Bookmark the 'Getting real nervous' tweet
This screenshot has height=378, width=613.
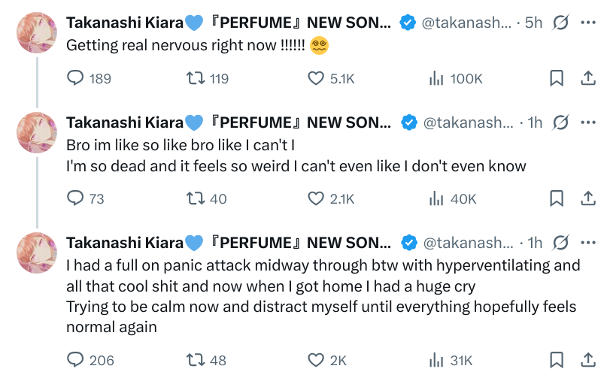click(x=557, y=78)
